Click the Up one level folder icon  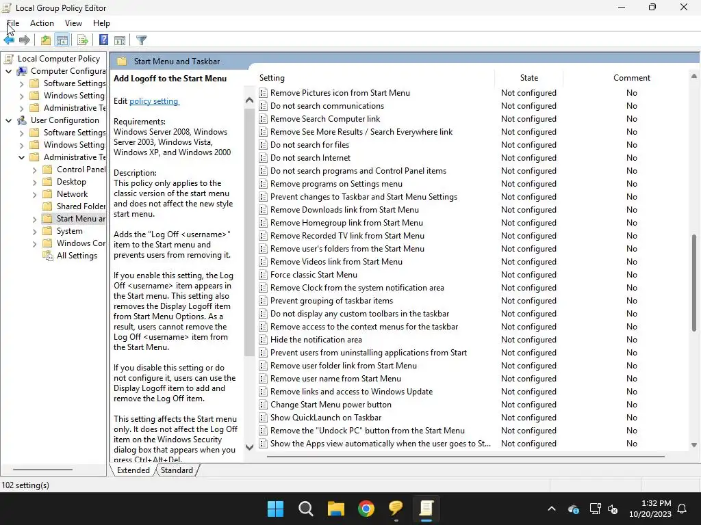(46, 40)
